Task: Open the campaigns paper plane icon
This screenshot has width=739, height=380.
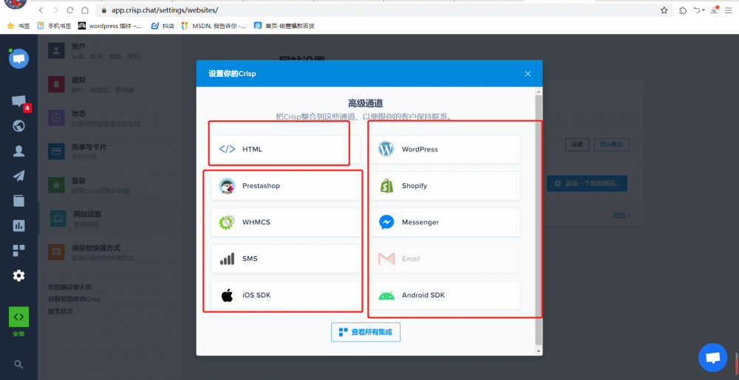Action: 18,176
